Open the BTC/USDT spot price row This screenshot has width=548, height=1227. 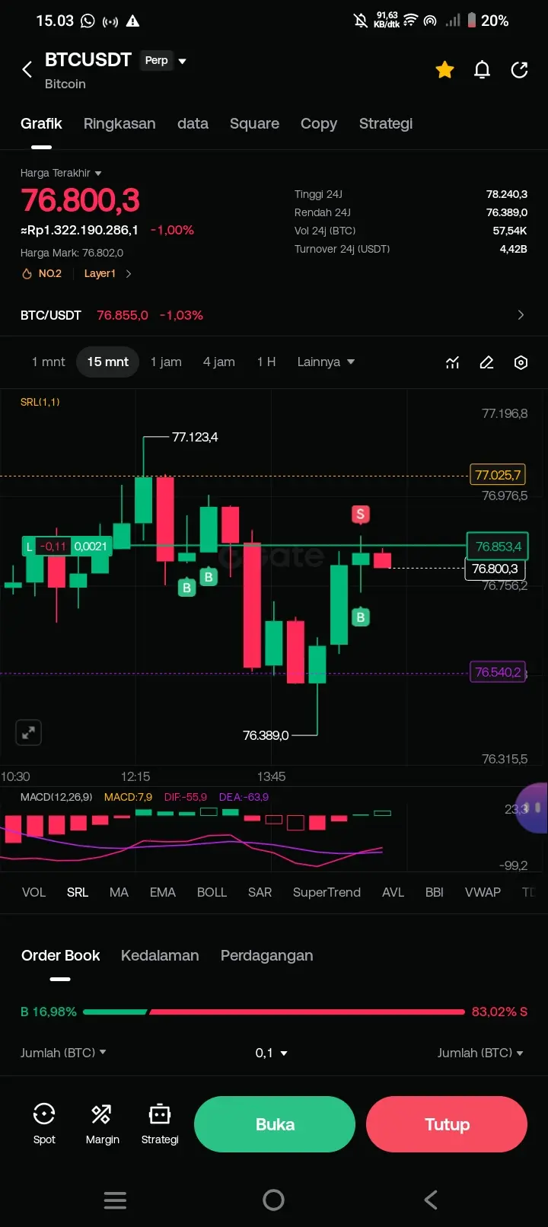(274, 315)
